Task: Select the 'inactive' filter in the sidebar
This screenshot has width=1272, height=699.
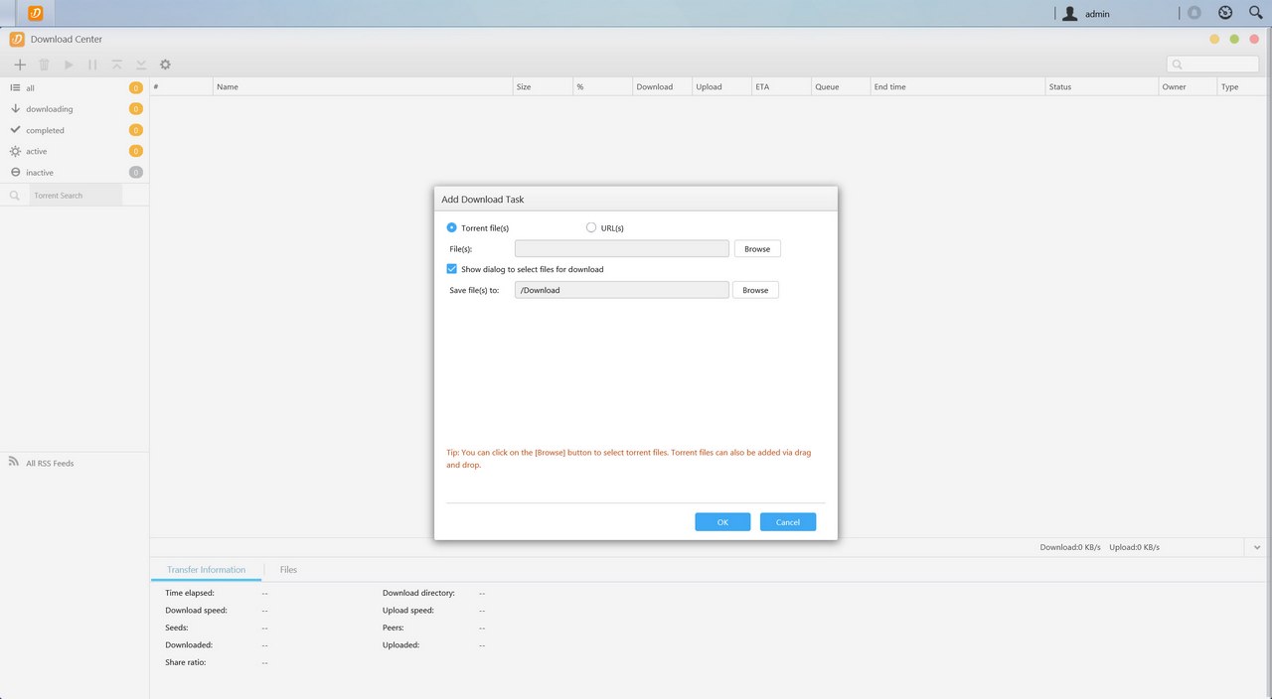Action: point(75,173)
